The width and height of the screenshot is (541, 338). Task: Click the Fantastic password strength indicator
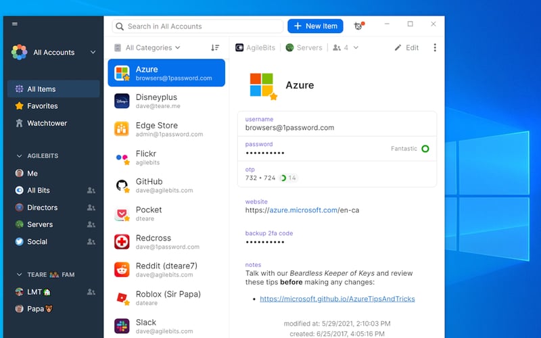(x=410, y=149)
